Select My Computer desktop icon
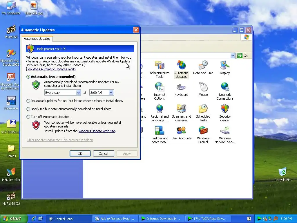 click(11, 8)
